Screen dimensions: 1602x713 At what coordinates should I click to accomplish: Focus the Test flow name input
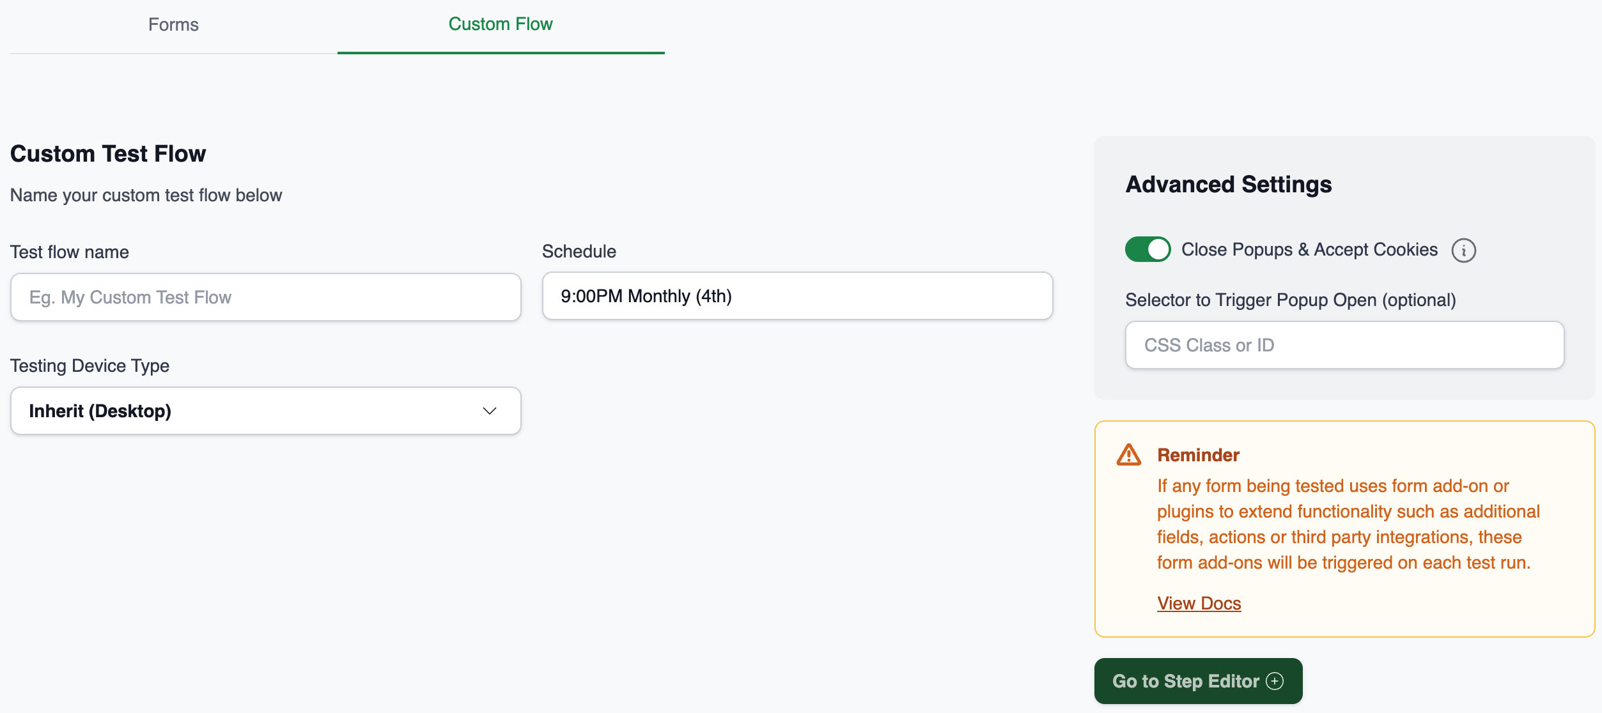click(x=265, y=298)
